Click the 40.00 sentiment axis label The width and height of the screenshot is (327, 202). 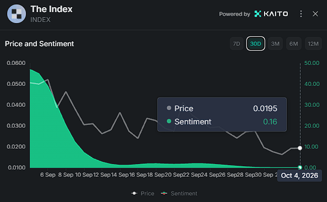[312, 84]
